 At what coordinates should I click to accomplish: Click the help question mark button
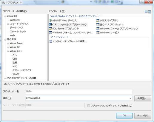point(142,2)
